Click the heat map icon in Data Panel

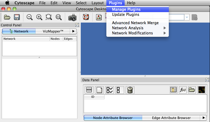[x=201, y=90]
